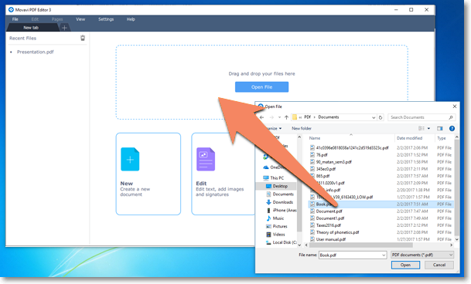Viewport: 471px width, 284px height.
Task: Close the Open File dialog
Action: (455, 106)
